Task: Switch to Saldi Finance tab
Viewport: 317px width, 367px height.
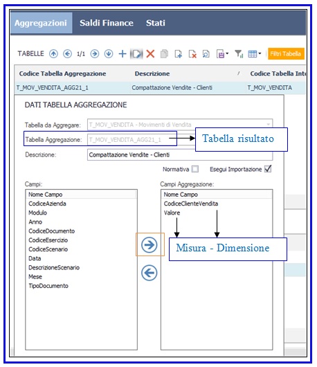Action: pos(107,23)
